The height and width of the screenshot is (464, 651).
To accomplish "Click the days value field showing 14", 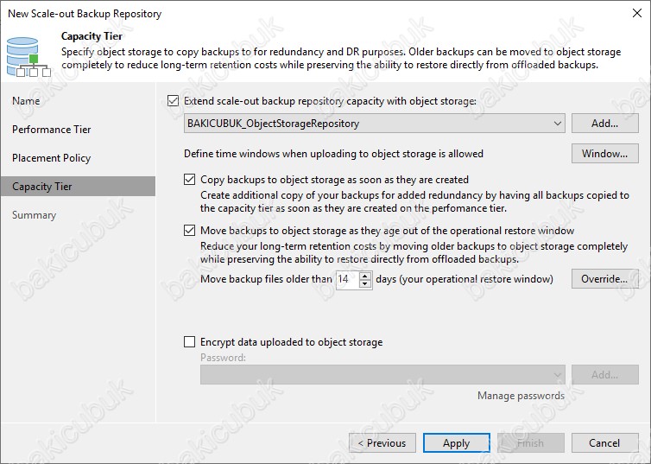I will coord(347,279).
